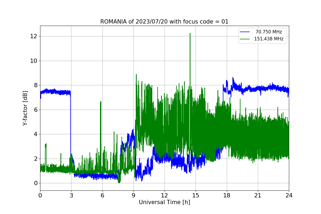Screen dimensions: 321x214
Task: Click y-axis tick label 6
Action: pos(36,110)
